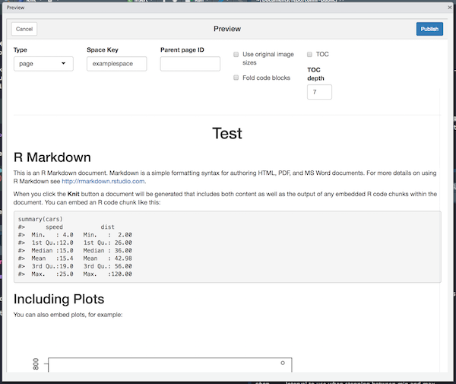Screen dimensions: 456x384
Task: Open the rmarkdown.rstudio.com link
Action: pyautogui.click(x=103, y=181)
